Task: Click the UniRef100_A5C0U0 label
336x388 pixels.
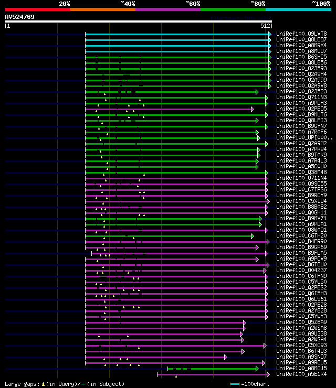Action: 301,167
